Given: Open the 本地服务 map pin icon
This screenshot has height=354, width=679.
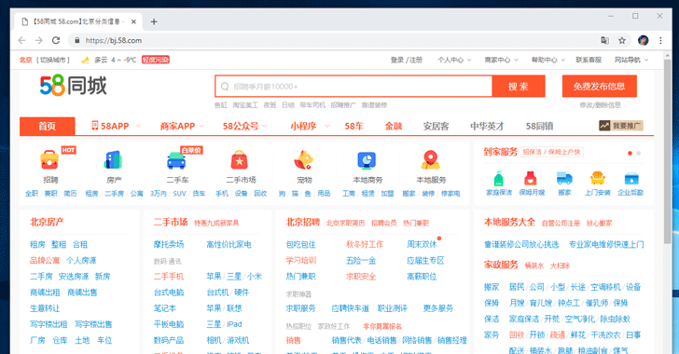Looking at the screenshot, I should point(431,160).
